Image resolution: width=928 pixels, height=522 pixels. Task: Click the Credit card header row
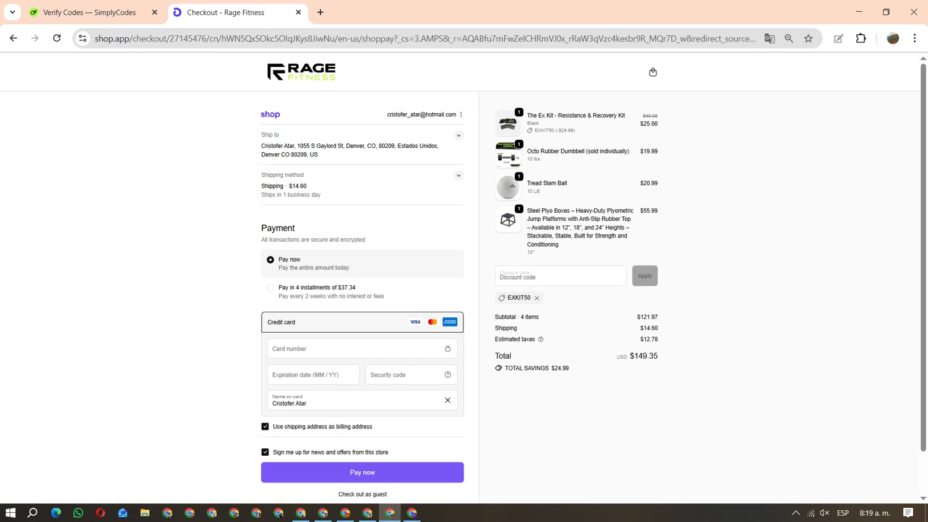pos(363,322)
